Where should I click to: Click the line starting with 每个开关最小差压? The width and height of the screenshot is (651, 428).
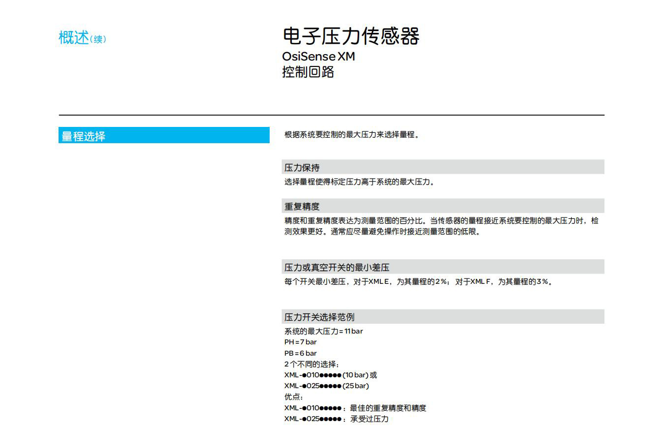[418, 282]
